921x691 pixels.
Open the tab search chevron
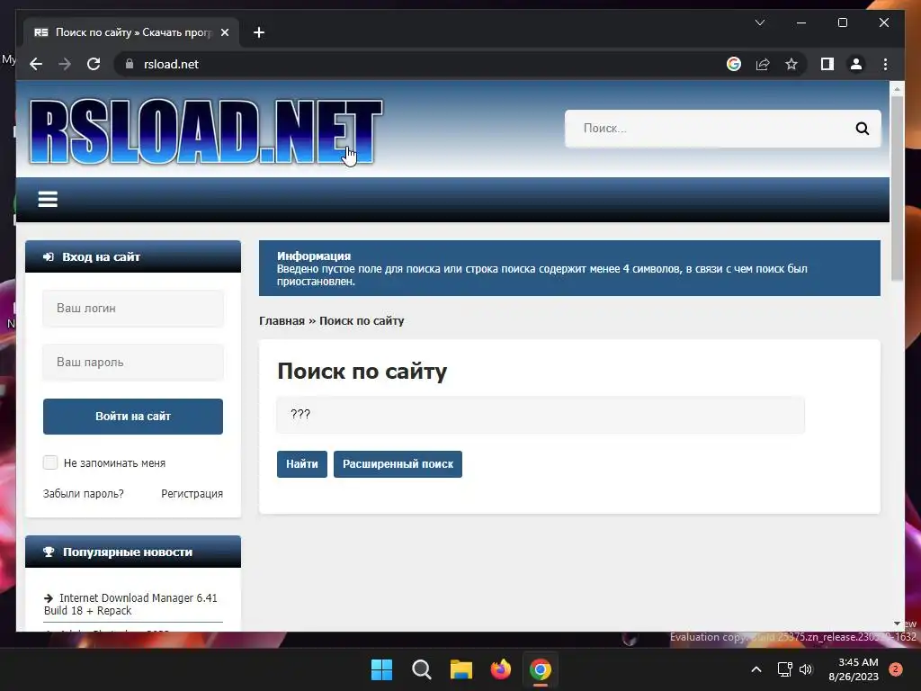(x=759, y=22)
